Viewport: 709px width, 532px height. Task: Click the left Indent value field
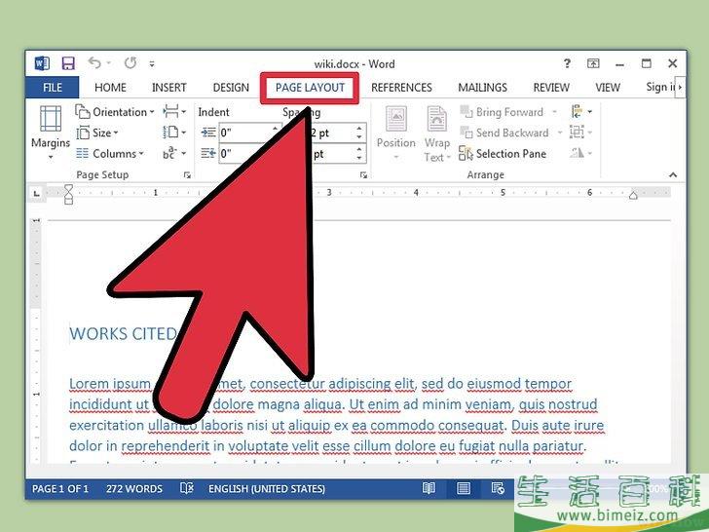(245, 133)
